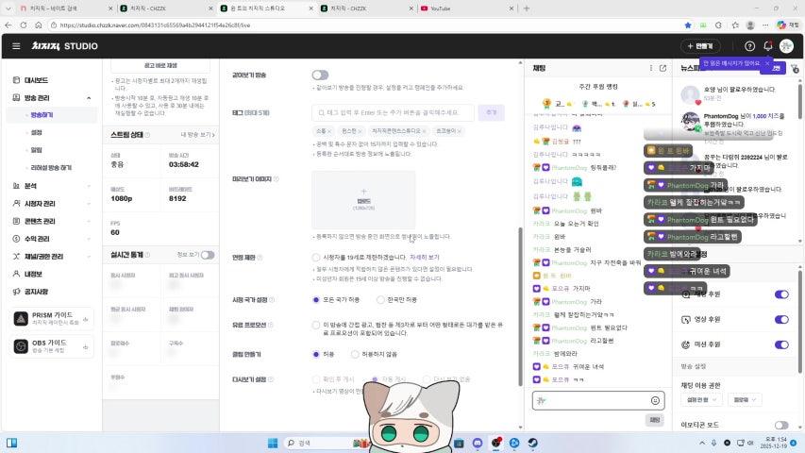
Task: Check the 19세 age restriction option
Action: tap(316, 257)
